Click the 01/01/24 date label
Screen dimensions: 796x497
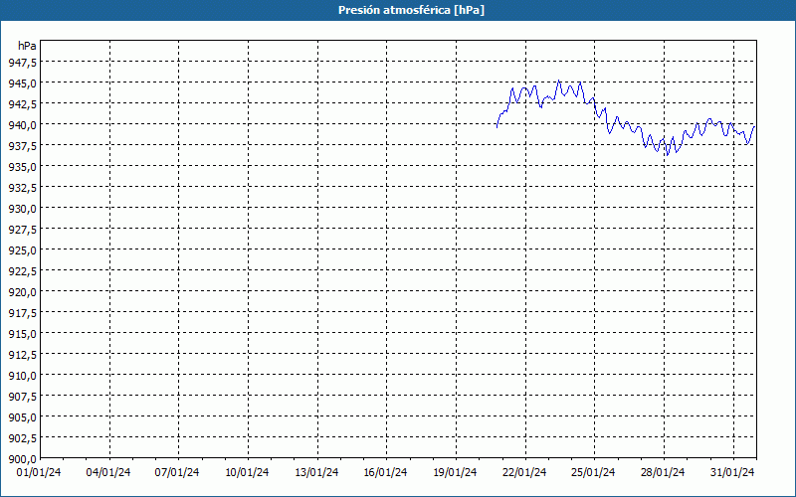[x=39, y=472]
